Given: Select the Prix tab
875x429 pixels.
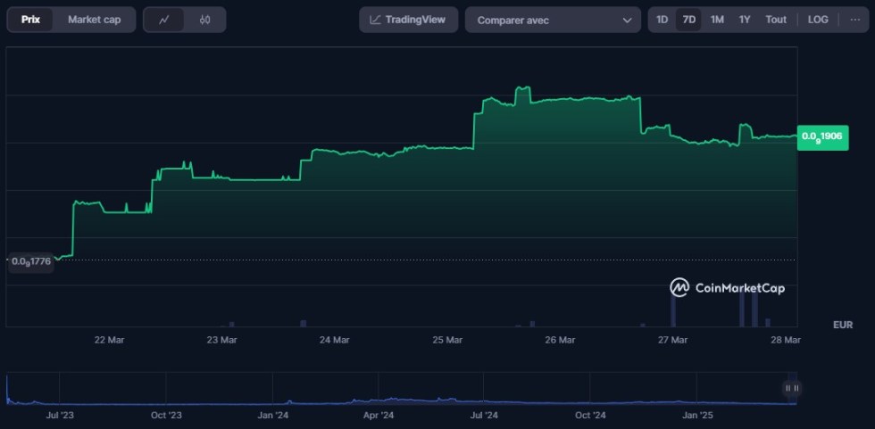Looking at the screenshot, I should 30,20.
